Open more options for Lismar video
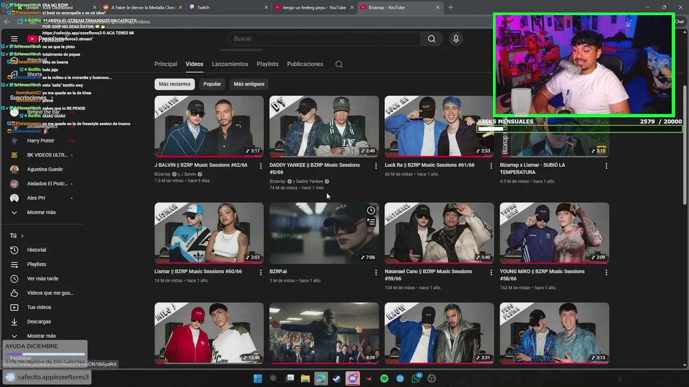The width and height of the screenshot is (689, 387). click(x=261, y=273)
